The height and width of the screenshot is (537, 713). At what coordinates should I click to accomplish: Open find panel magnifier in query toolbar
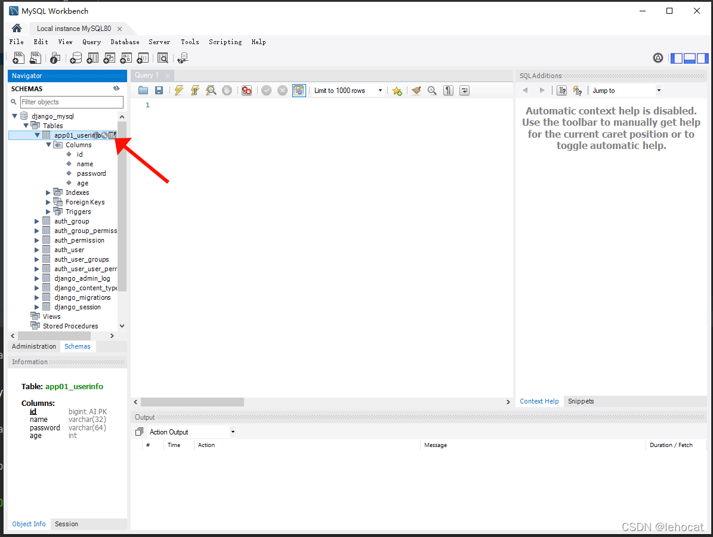[432, 91]
